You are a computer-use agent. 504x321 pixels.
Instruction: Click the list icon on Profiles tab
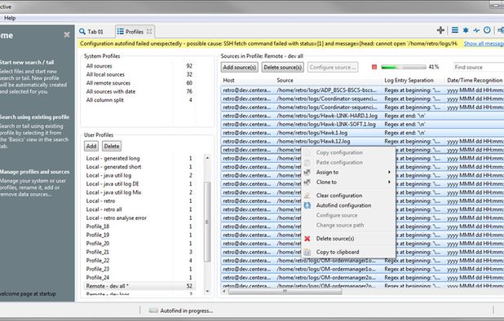[x=120, y=31]
